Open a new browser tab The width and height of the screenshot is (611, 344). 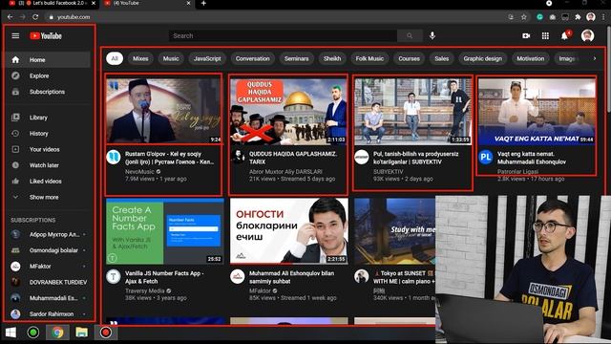203,4
